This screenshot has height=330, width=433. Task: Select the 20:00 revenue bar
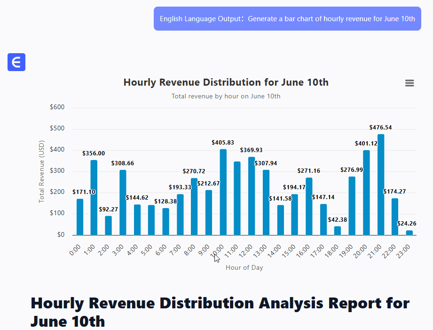[366, 193]
